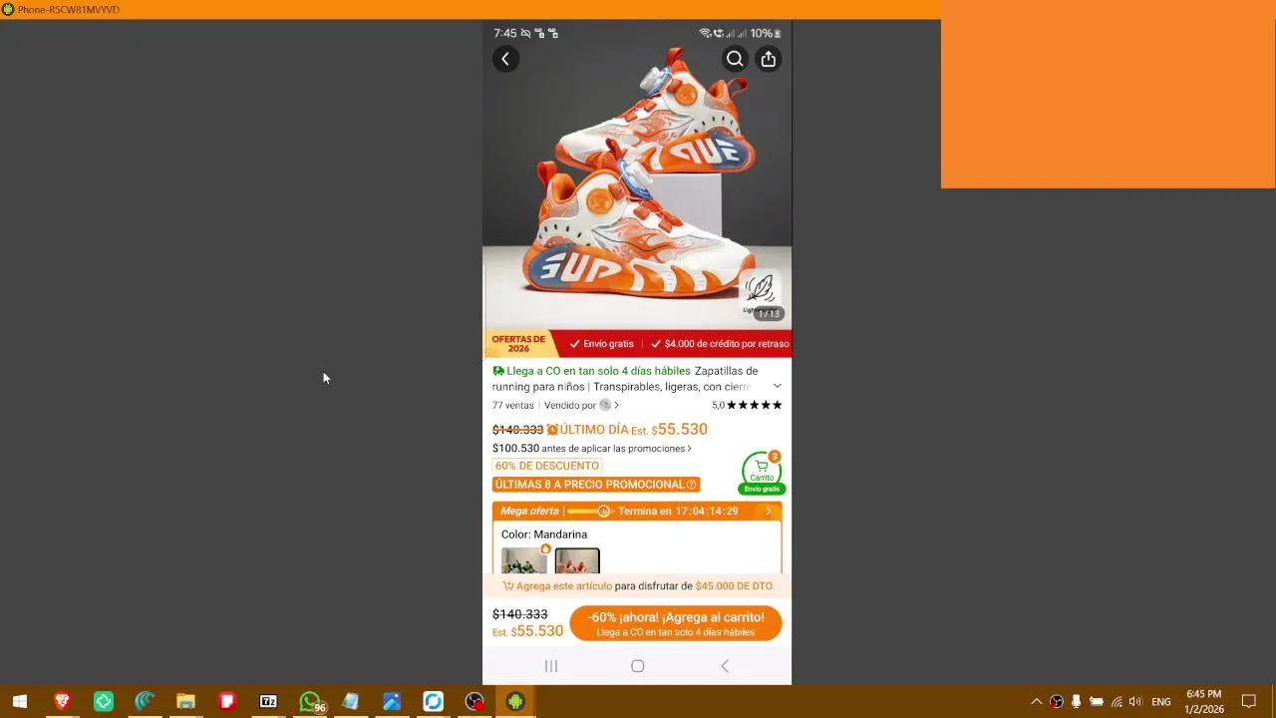This screenshot has width=1276, height=718.
Task: Click the Mega oferta countdown progress bar
Action: (589, 511)
